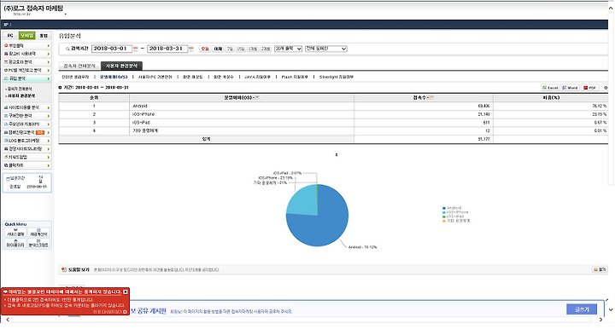Screen dimensions: 615x329
Task: Set period to 오늘 (today)
Action: point(205,49)
